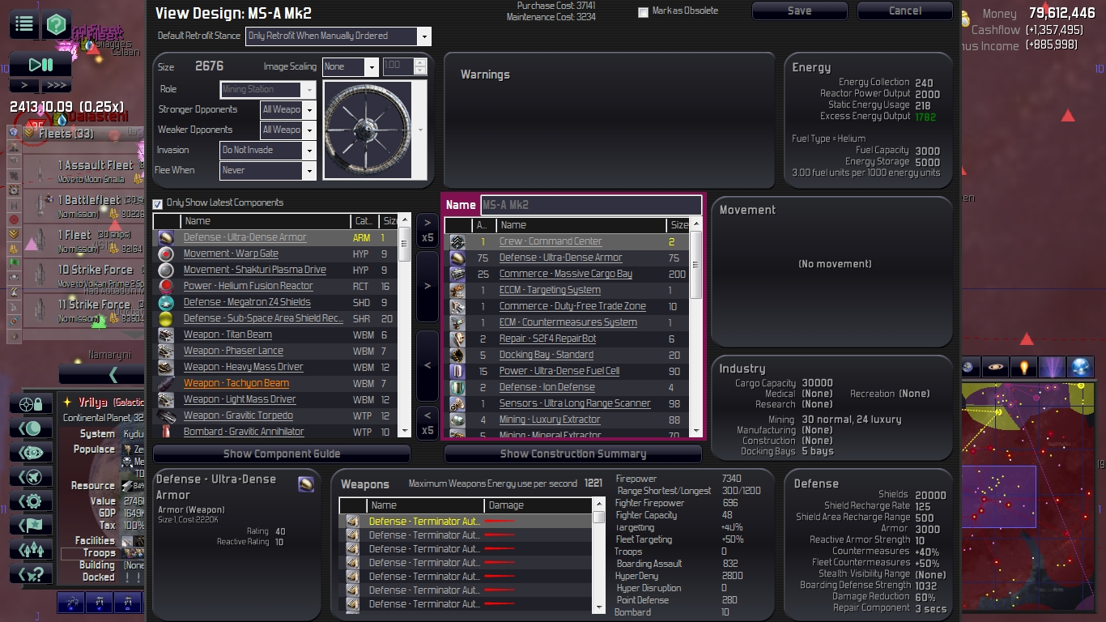The width and height of the screenshot is (1106, 622).
Task: Open Default Retrofit Stance dropdown
Action: (x=338, y=36)
